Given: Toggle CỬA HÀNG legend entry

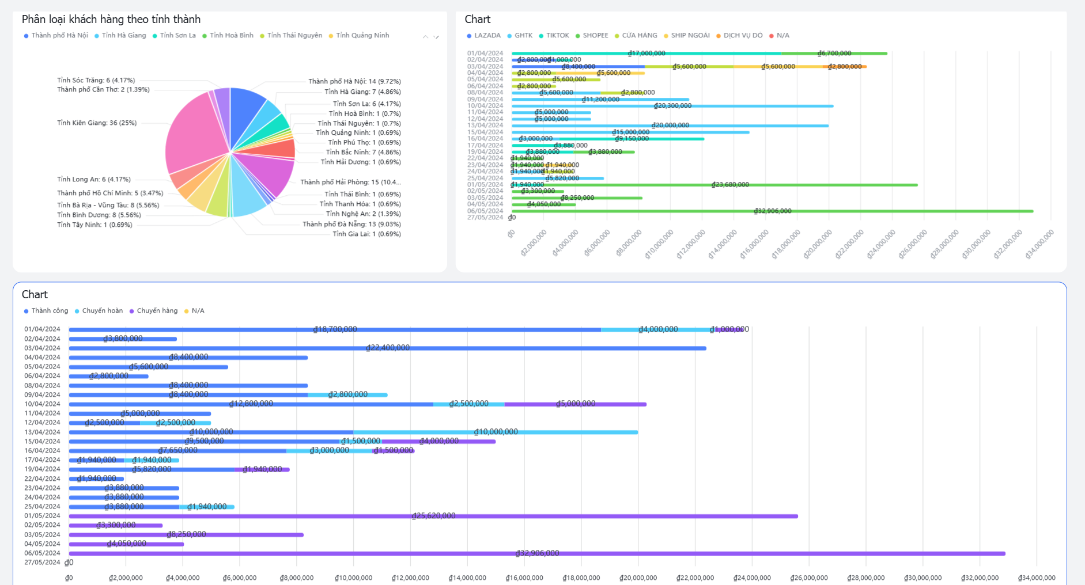Looking at the screenshot, I should [636, 36].
